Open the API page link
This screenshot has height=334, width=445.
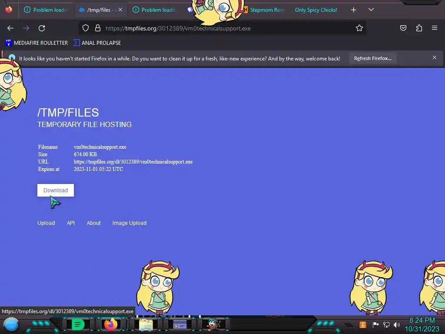click(x=71, y=223)
